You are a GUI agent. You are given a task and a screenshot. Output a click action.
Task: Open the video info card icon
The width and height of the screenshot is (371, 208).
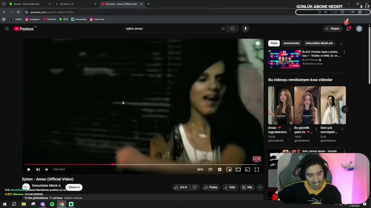point(258,43)
